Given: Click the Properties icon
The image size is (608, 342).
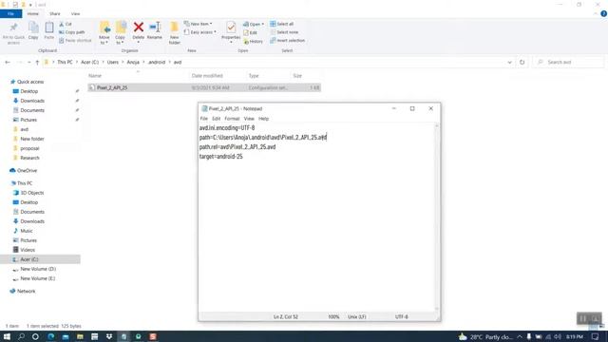Looking at the screenshot, I should pos(231,28).
